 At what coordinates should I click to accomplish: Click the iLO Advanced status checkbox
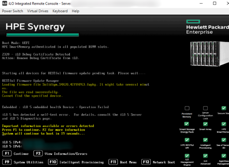(x=205, y=156)
